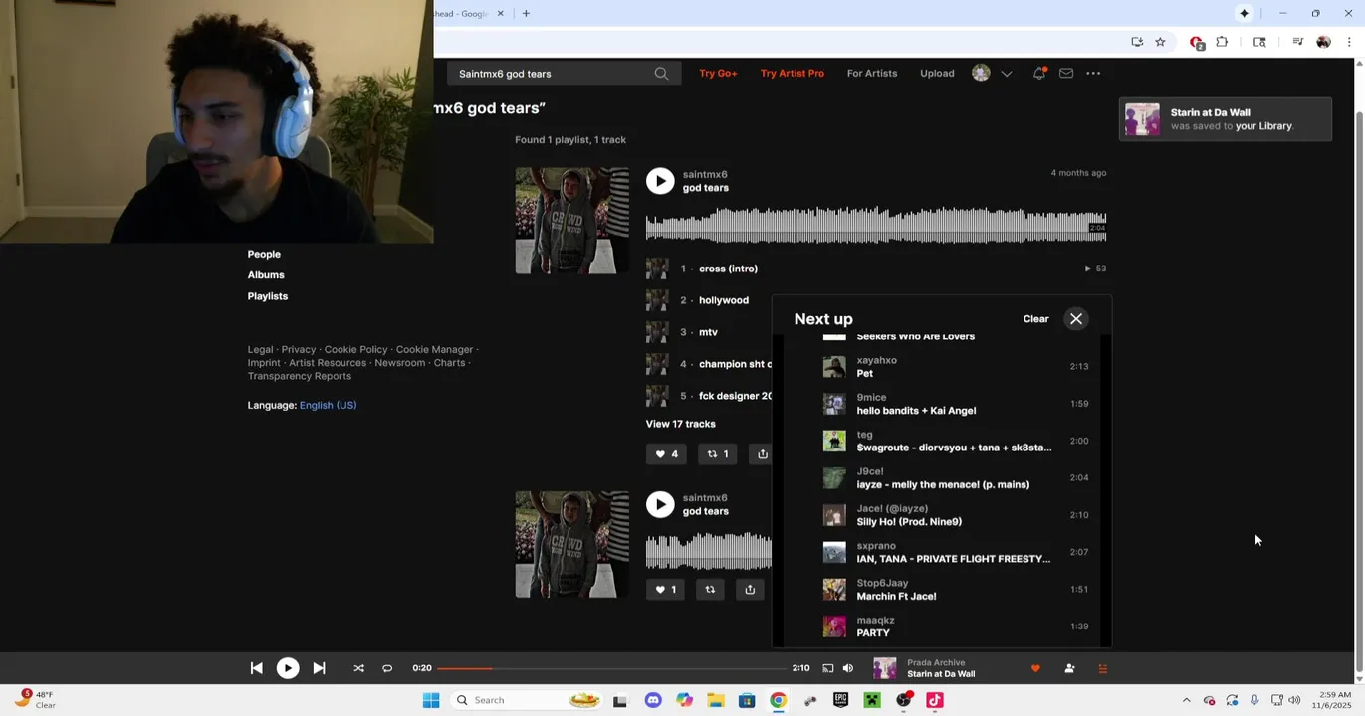Screen dimensions: 1365x716
Task: Open the Cookie Policy link
Action: coord(355,350)
